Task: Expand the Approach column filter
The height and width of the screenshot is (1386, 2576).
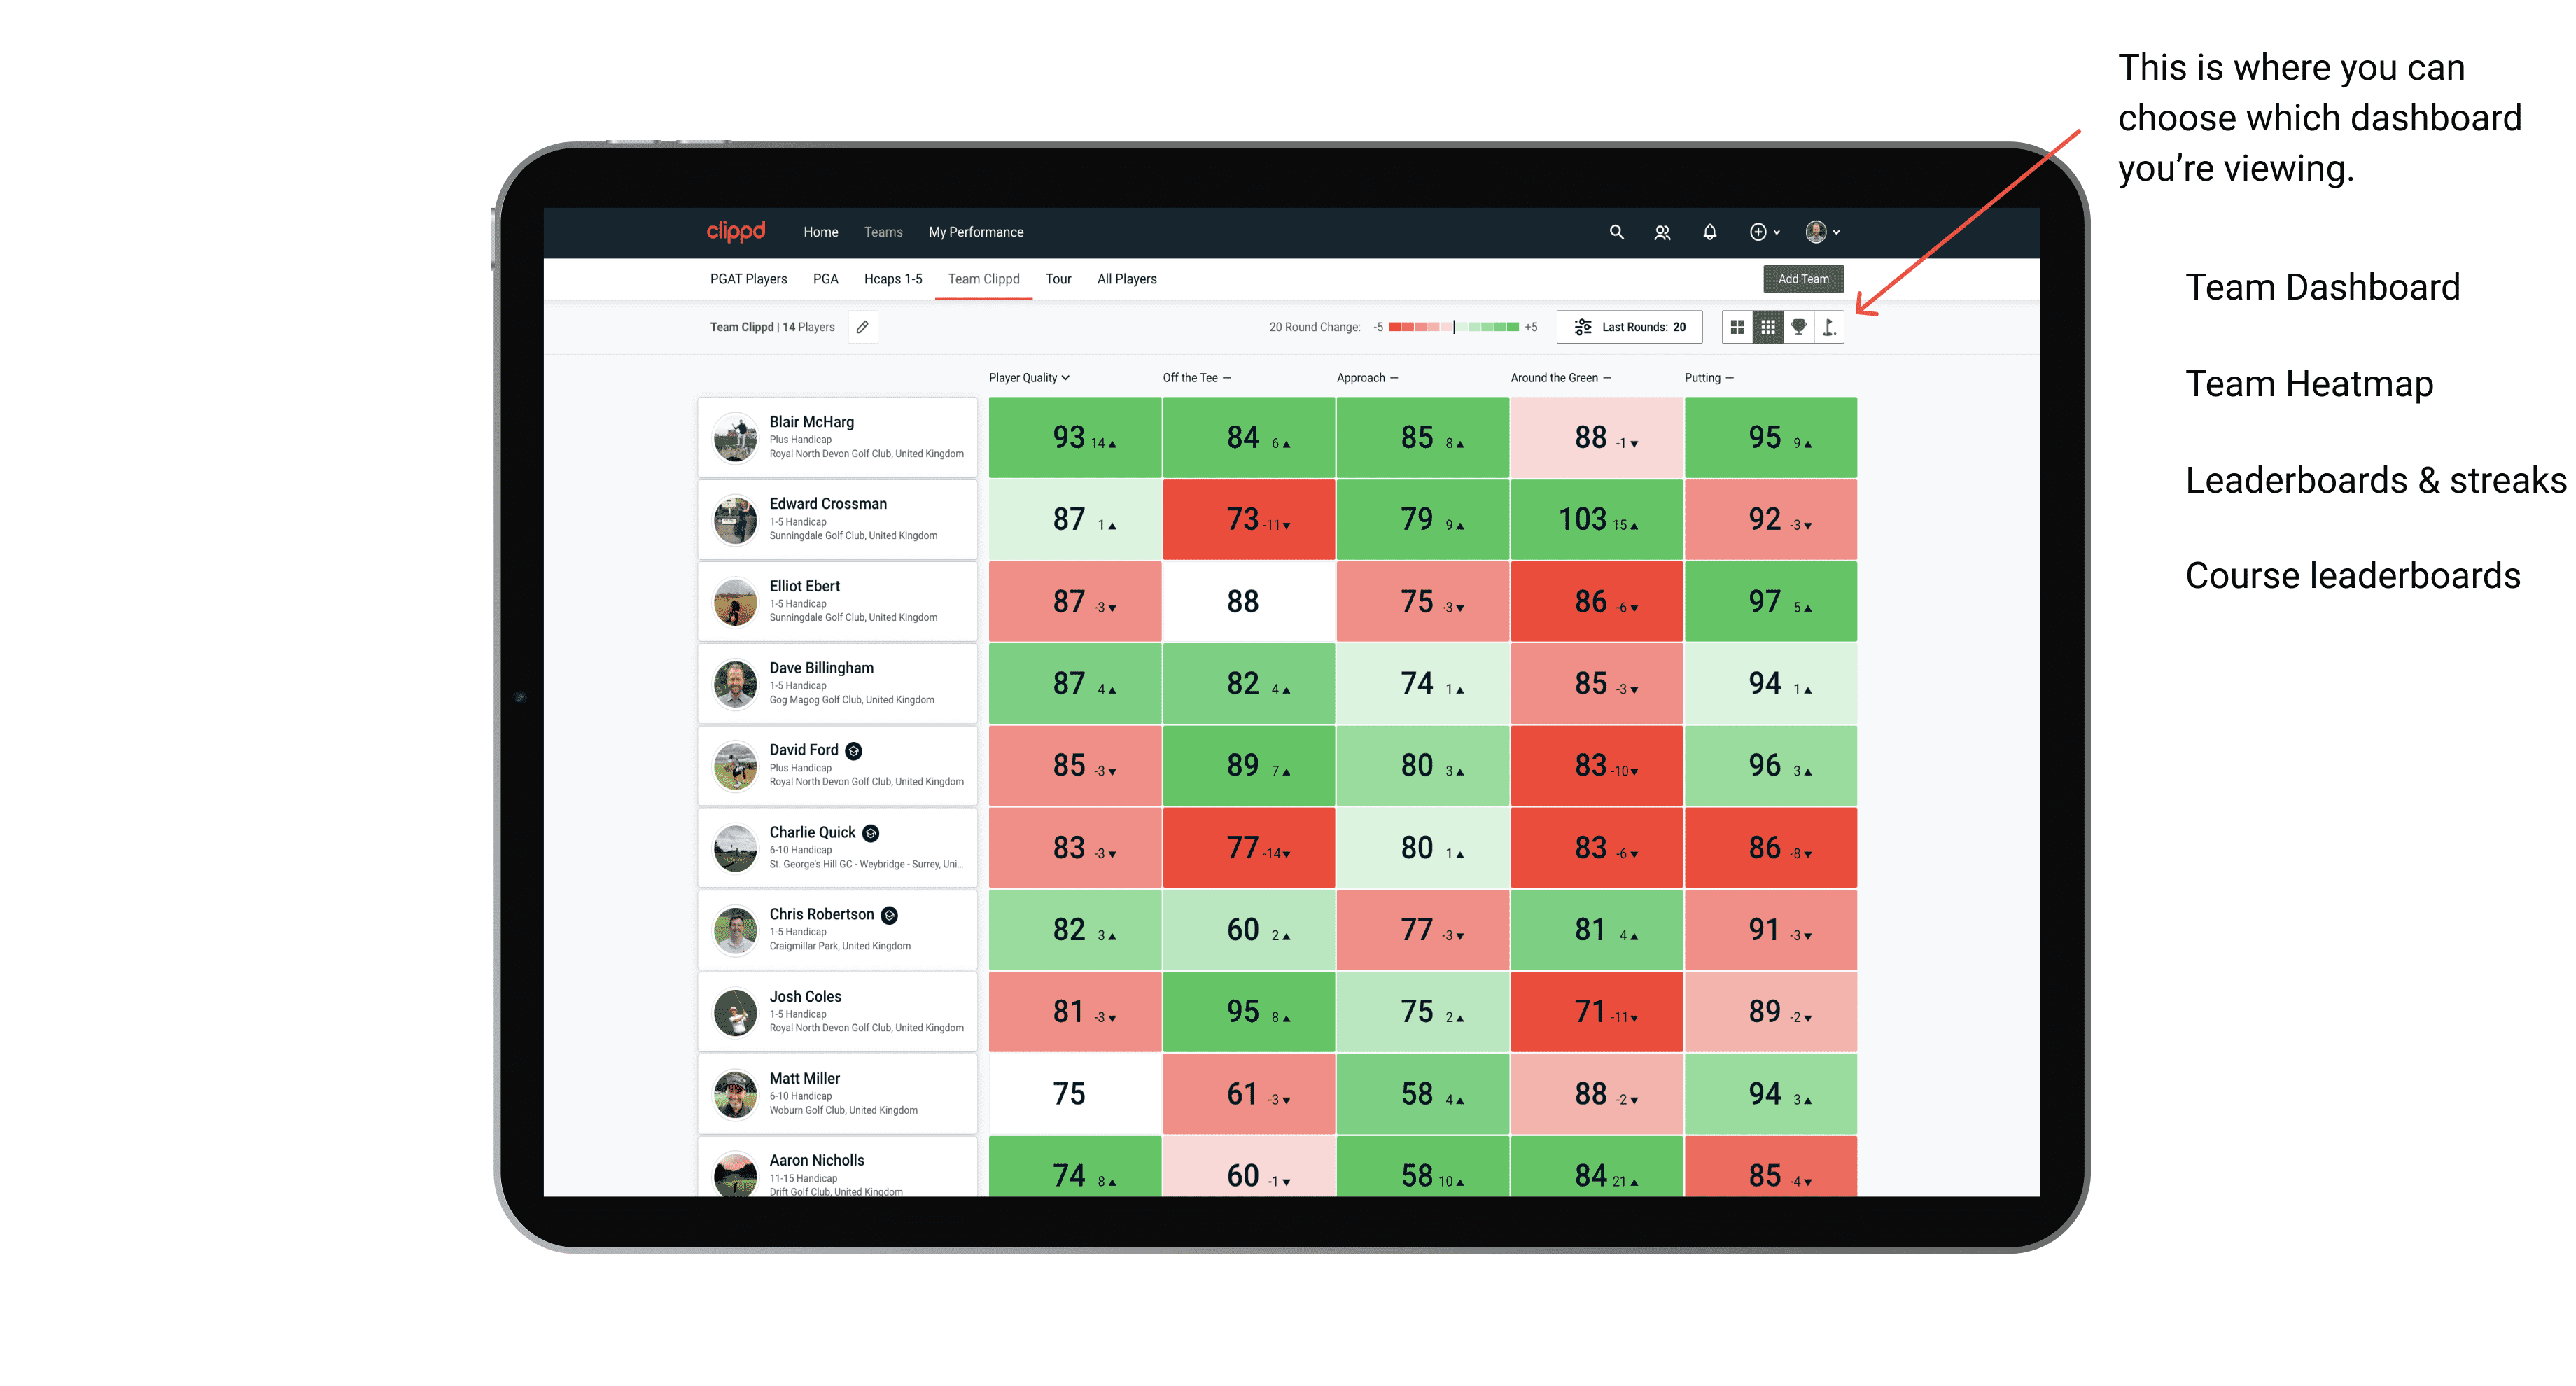Action: (x=1397, y=377)
